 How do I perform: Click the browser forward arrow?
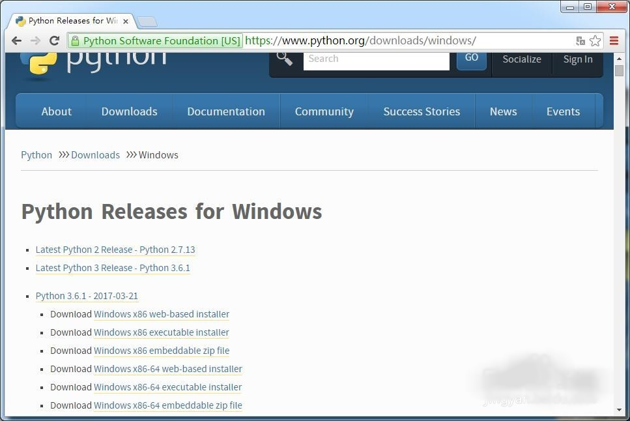click(35, 40)
